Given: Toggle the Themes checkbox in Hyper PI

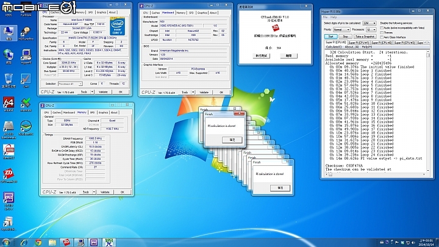Looking at the screenshot, I should tap(382, 32).
